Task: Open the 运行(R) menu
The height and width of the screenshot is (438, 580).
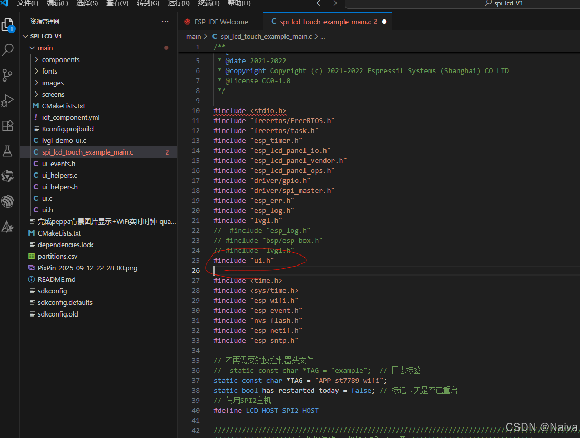Action: tap(179, 3)
